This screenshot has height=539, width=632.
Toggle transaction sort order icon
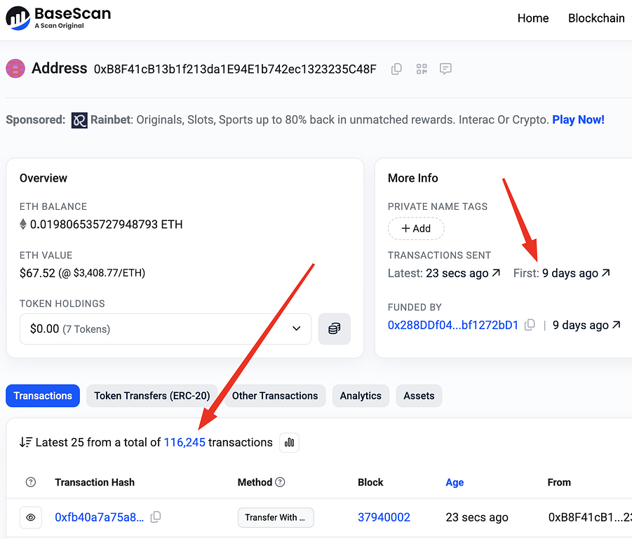pos(25,442)
